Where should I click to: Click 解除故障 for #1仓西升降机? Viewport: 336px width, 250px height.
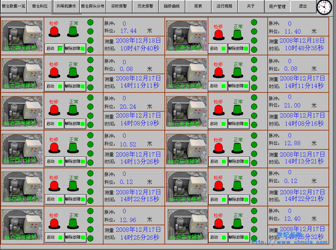pos(75,49)
